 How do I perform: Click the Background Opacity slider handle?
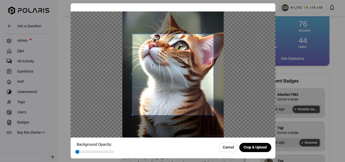tap(77, 152)
